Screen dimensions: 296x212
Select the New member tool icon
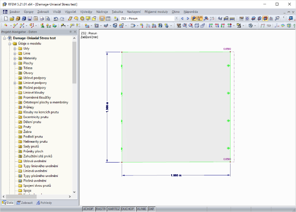[x=22, y=25]
